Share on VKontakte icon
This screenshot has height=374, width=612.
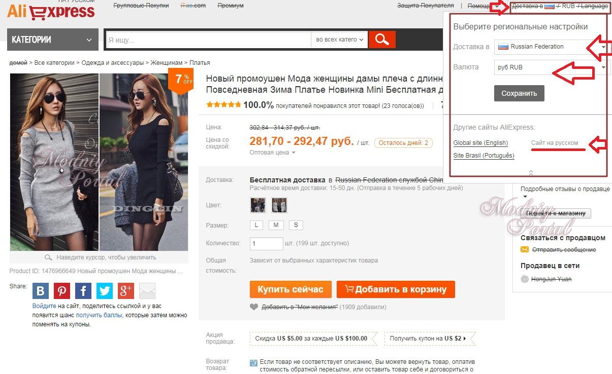(41, 291)
